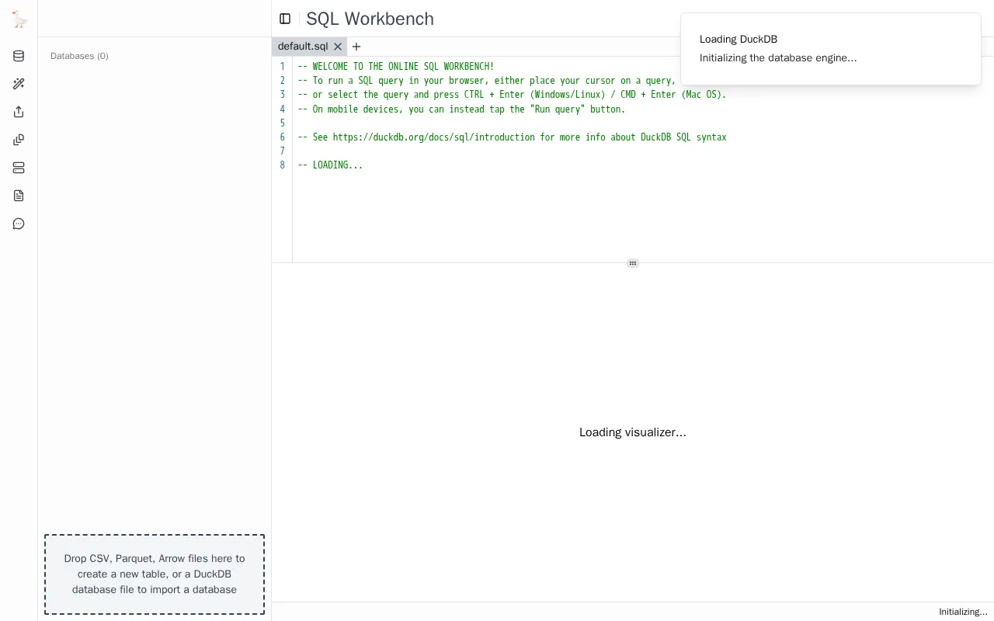Viewport: 994px width, 621px height.
Task: Open the document notes icon in sidebar
Action: coord(19,196)
